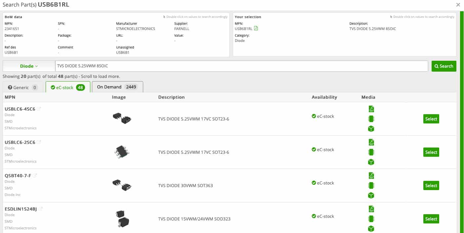Switch to the On Demand tab
This screenshot has width=464, height=233.
click(x=117, y=87)
